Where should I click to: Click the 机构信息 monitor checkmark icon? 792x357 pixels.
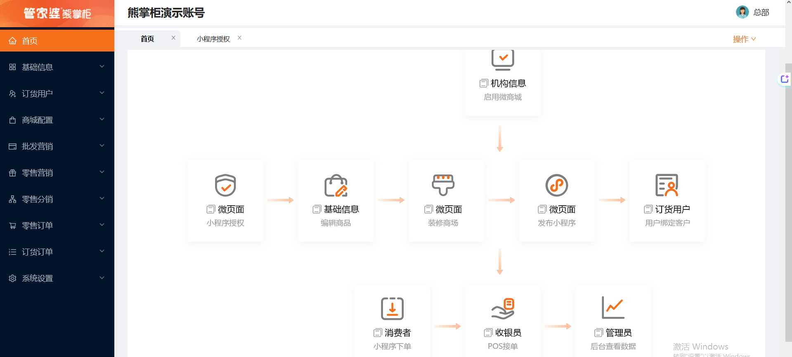pos(503,60)
